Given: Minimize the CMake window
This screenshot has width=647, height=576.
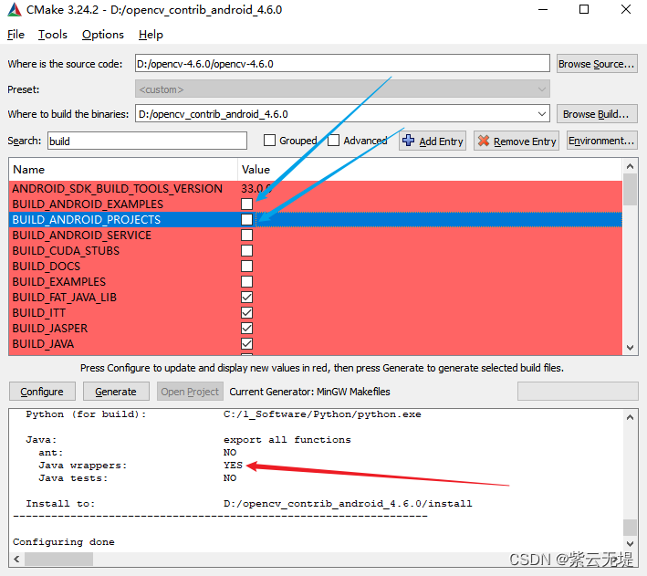Looking at the screenshot, I should (x=543, y=9).
